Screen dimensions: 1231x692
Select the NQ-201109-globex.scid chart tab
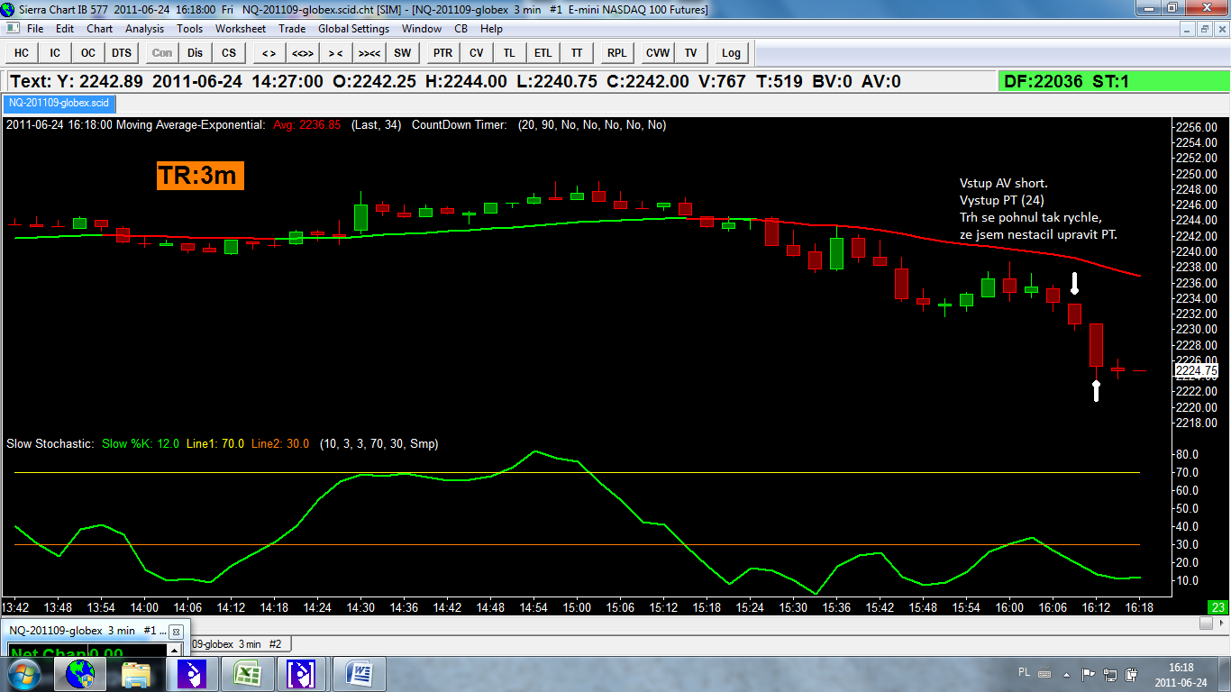tap(59, 103)
